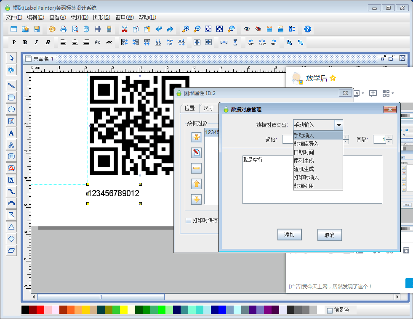Select the ellipse drawing tool
This screenshot has height=319, width=413.
[x=11, y=109]
